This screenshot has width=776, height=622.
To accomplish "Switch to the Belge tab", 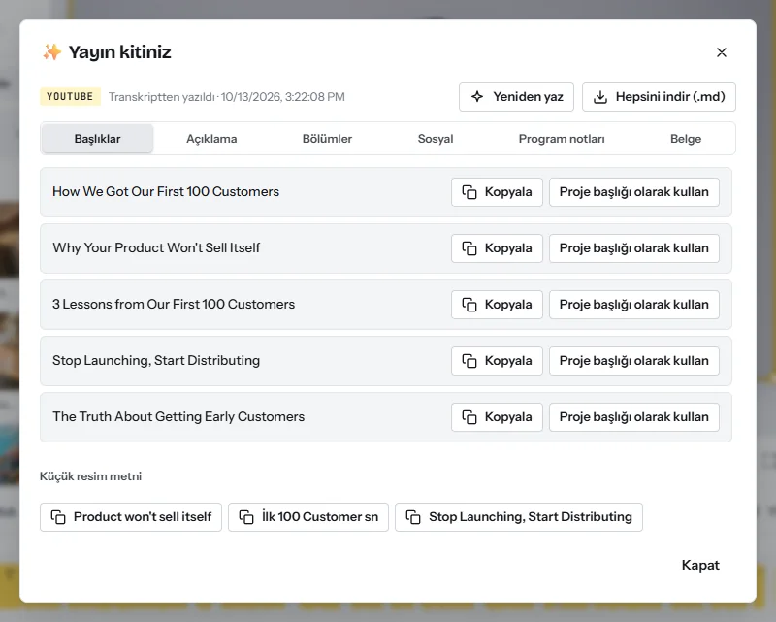I will 686,139.
